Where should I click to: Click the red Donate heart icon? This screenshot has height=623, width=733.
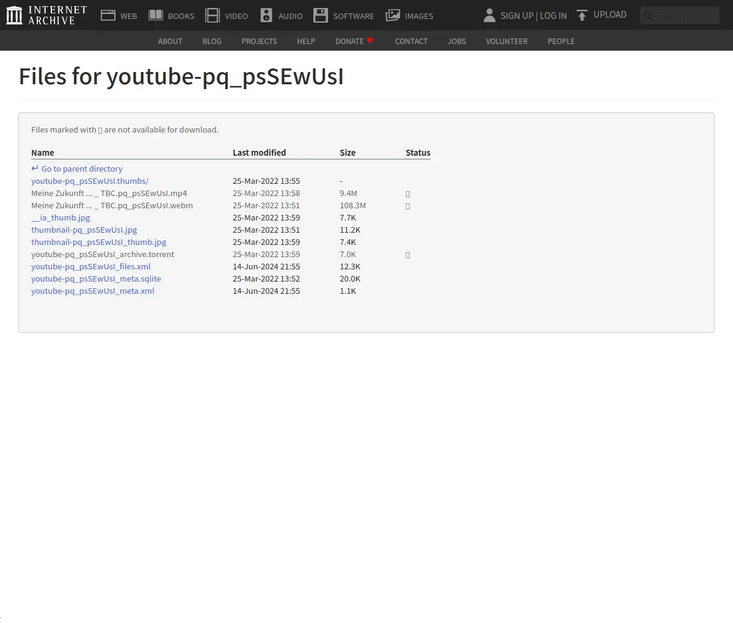pos(370,40)
